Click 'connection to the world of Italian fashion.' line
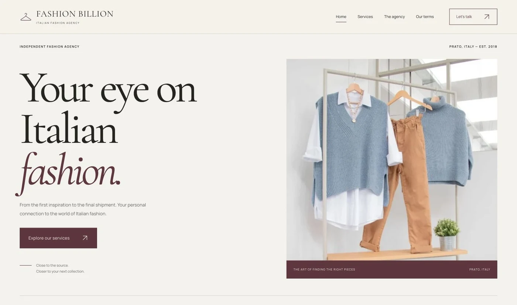 63,214
